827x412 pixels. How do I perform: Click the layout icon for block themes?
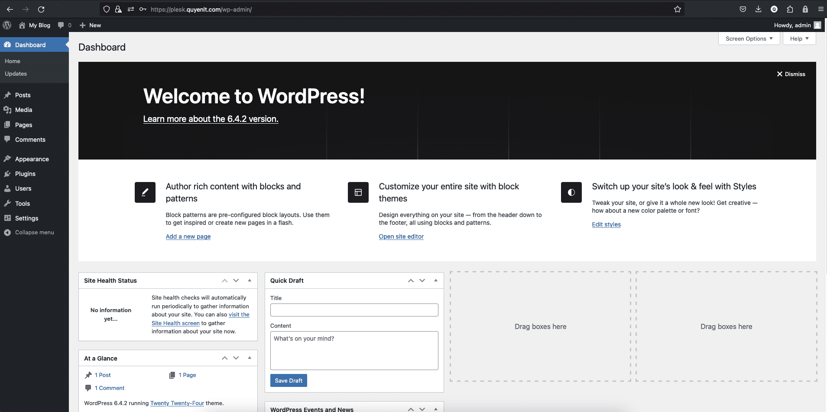[358, 192]
